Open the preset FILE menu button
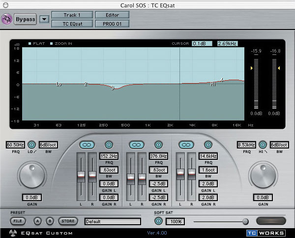This screenshot has width=295, height=238. coord(18,221)
